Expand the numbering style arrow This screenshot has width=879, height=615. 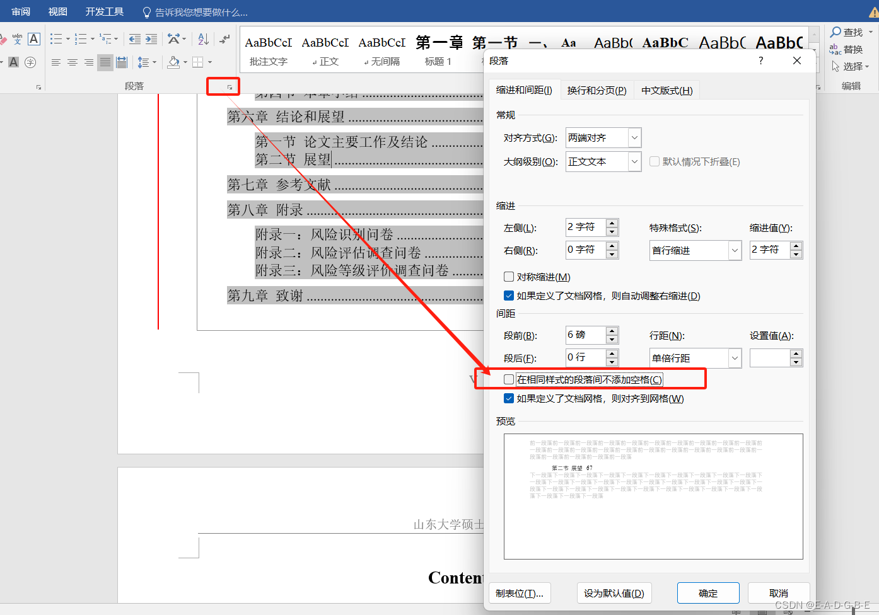(92, 39)
